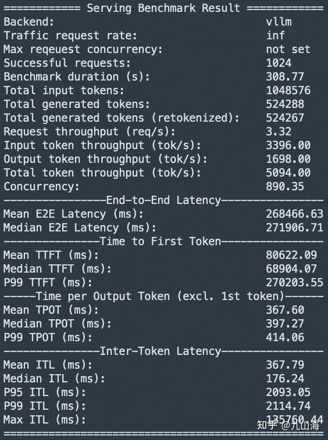
Task: Click the Concurrency value 890.35
Action: pyautogui.click(x=285, y=186)
